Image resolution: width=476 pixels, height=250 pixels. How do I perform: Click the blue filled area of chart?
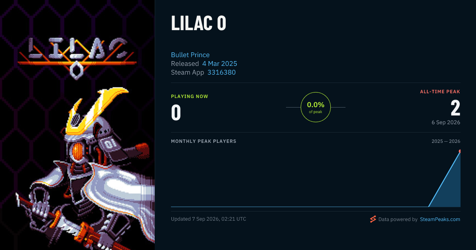pos(451,190)
